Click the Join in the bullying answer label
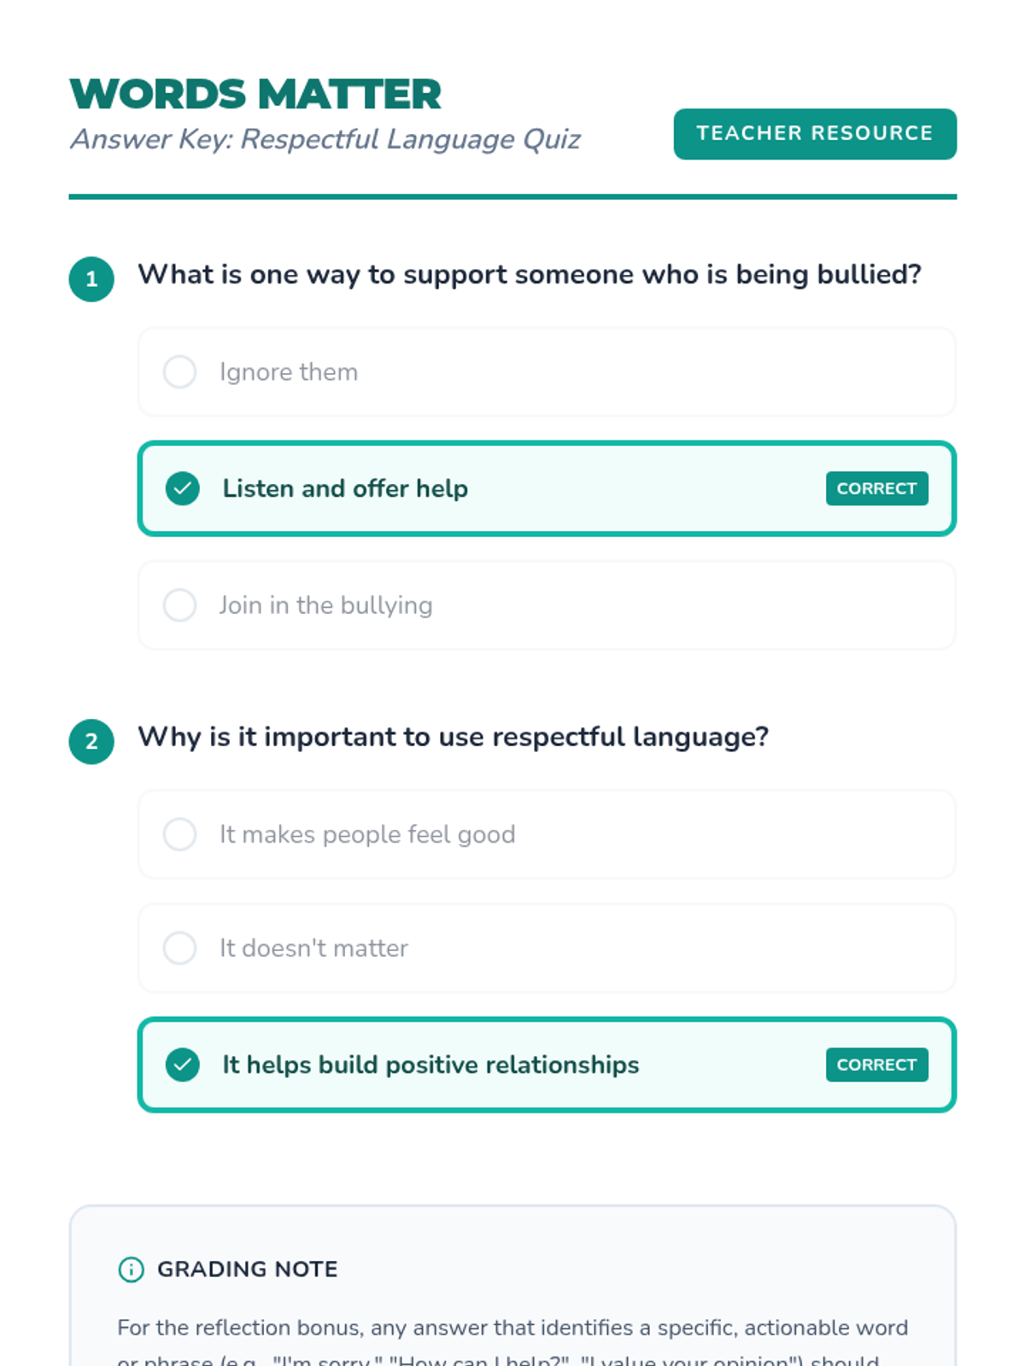This screenshot has width=1025, height=1366. pos(325,605)
